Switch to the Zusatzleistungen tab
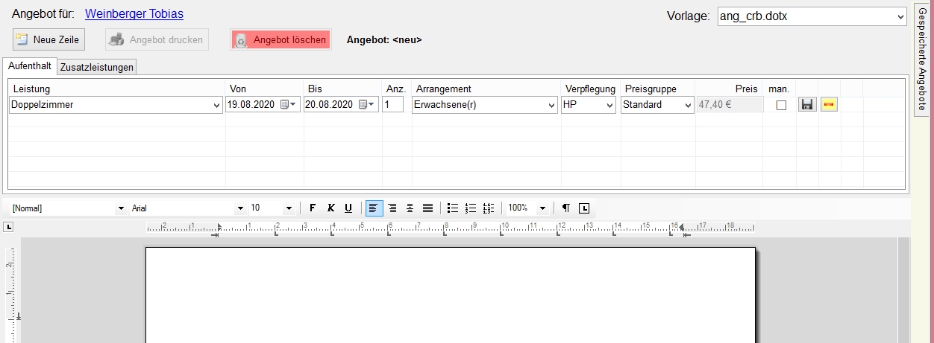The image size is (934, 343). [97, 67]
